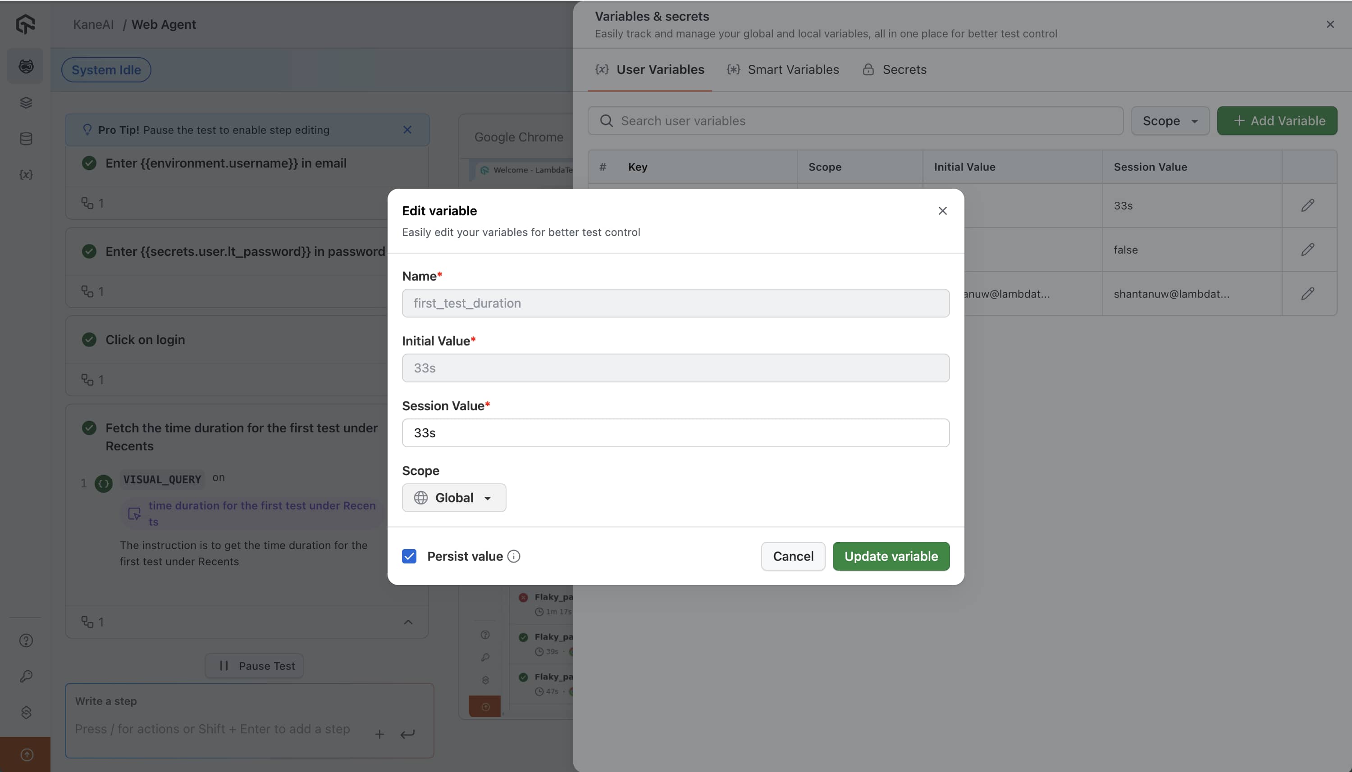1352x772 pixels.
Task: Uncheck the Persist value checkbox
Action: (409, 556)
